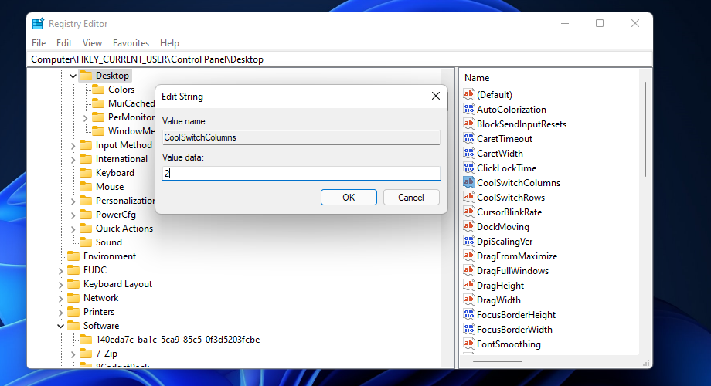Select the FontSmoothing value icon
711x386 pixels.
point(469,344)
